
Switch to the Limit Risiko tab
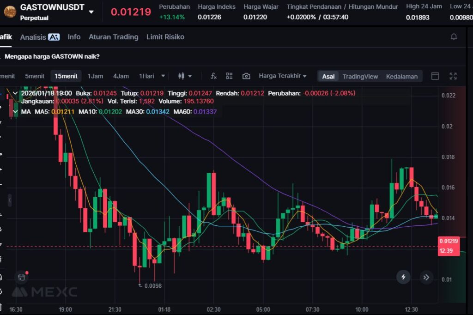[x=165, y=37]
